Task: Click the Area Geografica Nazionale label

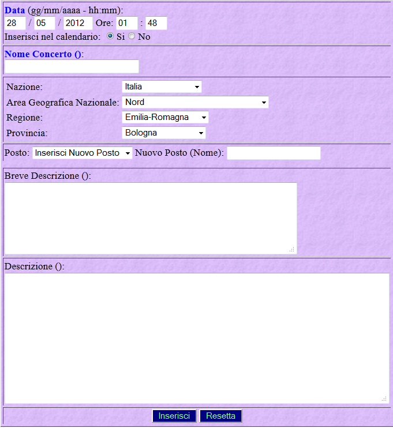Action: [x=63, y=102]
